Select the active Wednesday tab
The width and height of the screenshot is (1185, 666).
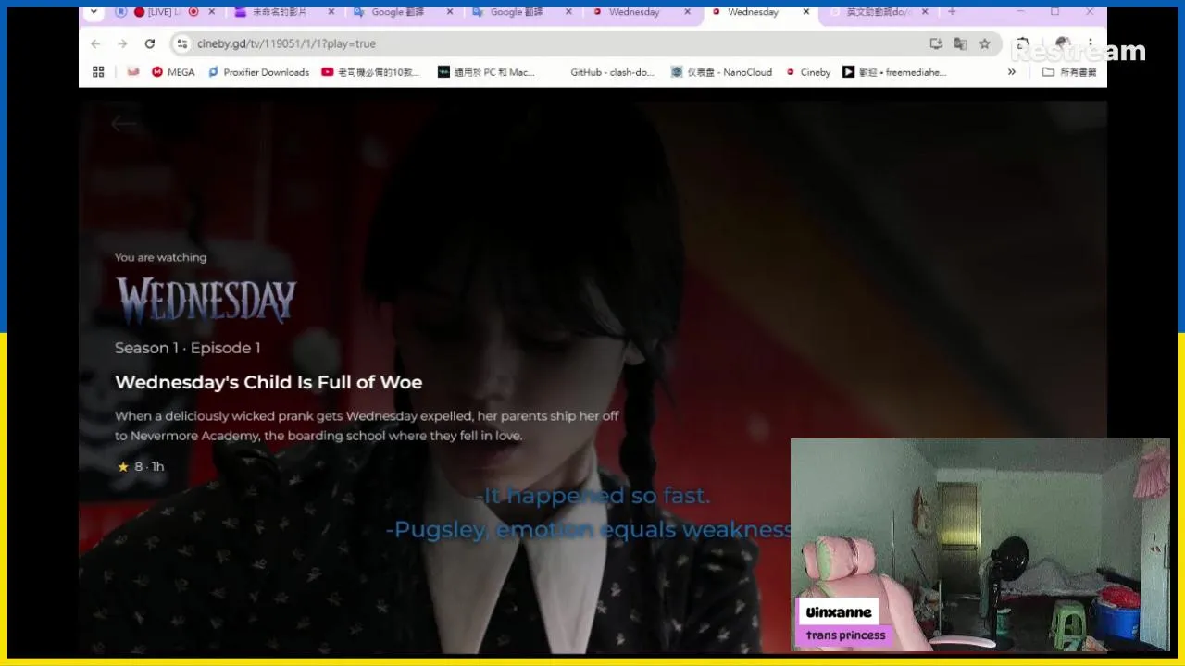[754, 12]
